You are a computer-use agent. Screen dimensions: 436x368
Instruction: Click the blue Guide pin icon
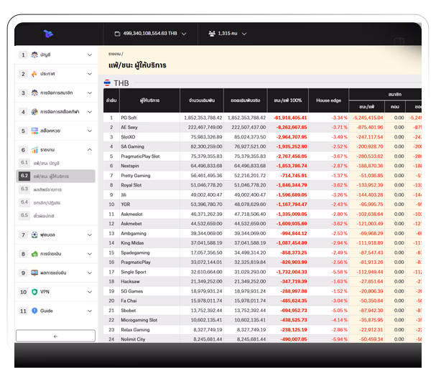pyautogui.click(x=34, y=311)
